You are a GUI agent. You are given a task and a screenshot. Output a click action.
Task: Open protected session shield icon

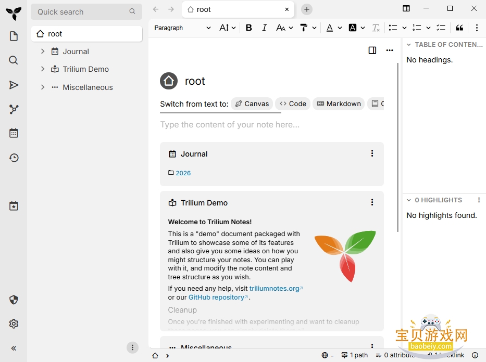click(x=14, y=300)
